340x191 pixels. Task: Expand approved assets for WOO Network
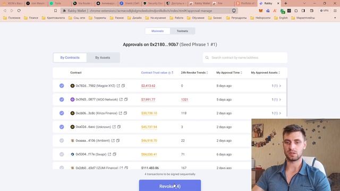276,99
